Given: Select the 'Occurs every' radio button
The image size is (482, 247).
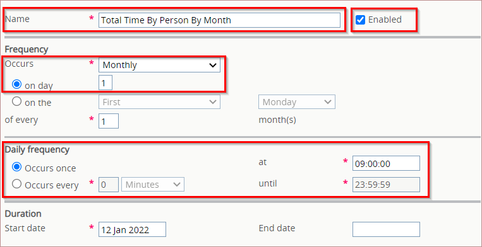Looking at the screenshot, I should pyautogui.click(x=16, y=184).
